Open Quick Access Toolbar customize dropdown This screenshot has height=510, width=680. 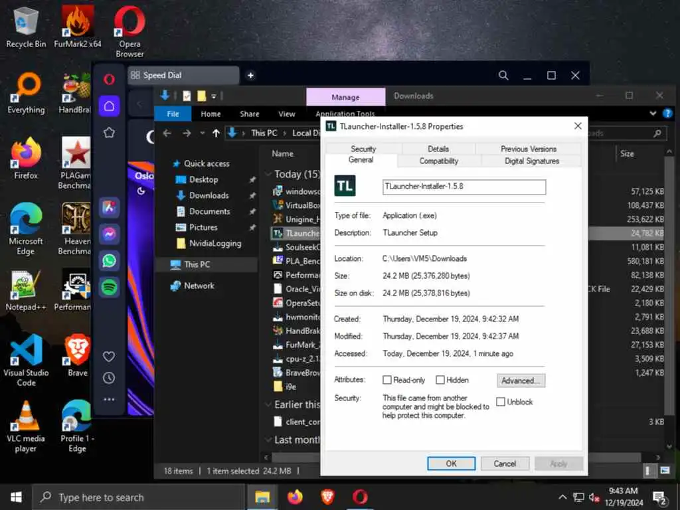214,96
